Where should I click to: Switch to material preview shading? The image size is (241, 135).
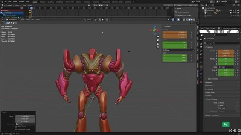coord(192,19)
